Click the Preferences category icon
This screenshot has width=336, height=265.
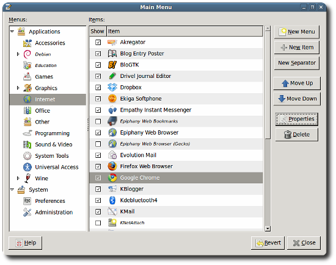(27, 201)
